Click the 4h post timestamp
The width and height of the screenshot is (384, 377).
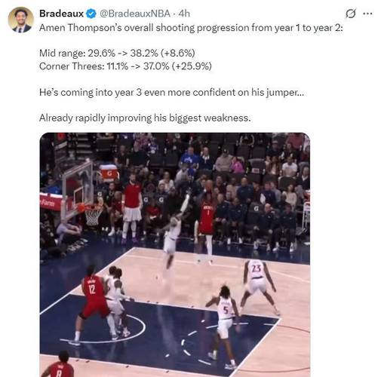coord(184,14)
